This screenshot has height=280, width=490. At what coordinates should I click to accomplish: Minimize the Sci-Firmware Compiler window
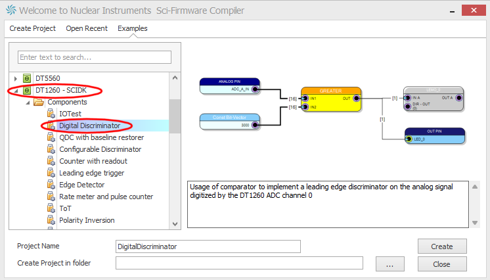(452, 11)
